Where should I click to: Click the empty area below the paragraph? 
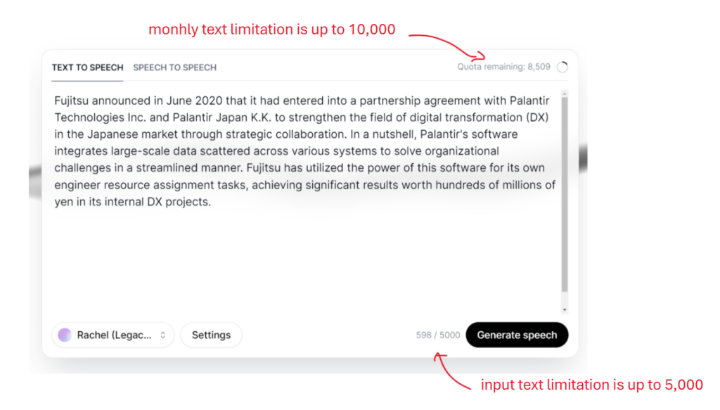[x=302, y=260]
